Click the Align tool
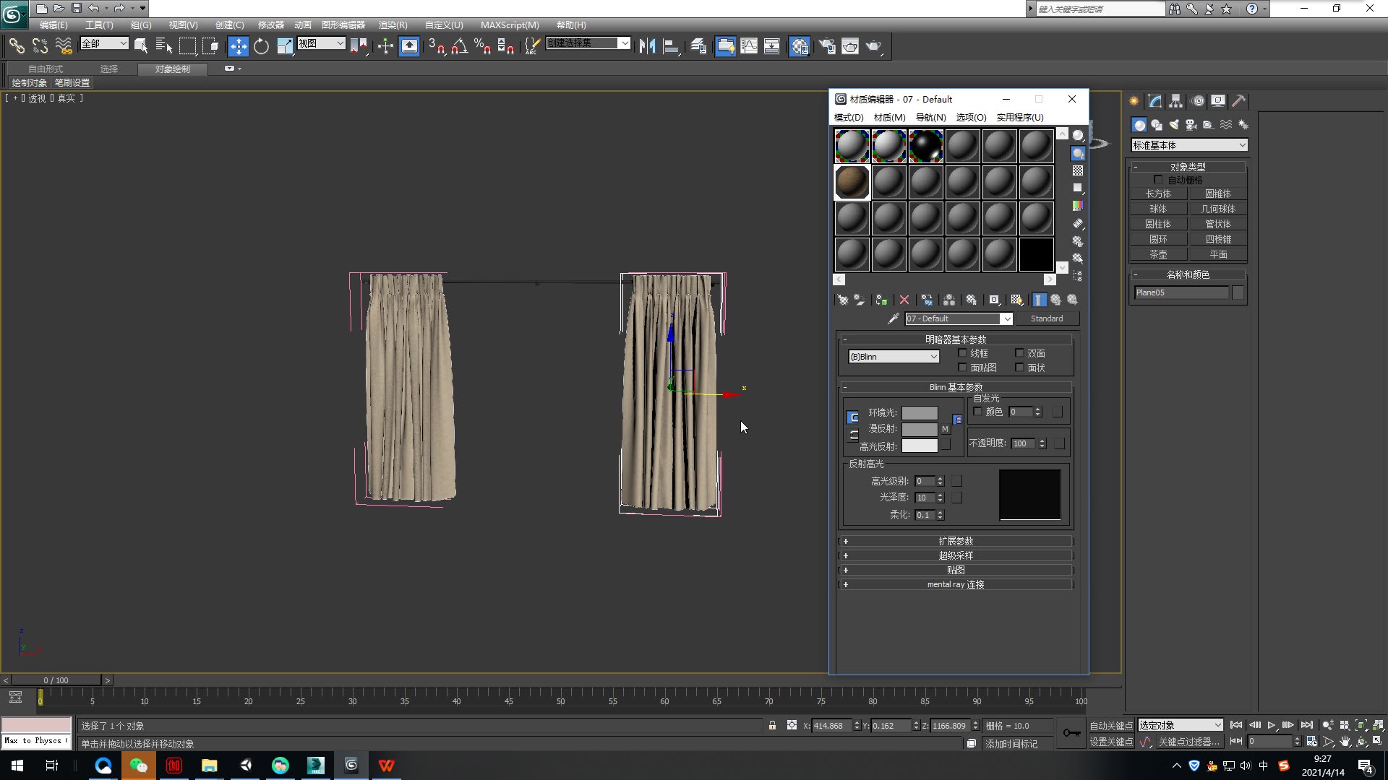Viewport: 1388px width, 780px height. (x=671, y=46)
